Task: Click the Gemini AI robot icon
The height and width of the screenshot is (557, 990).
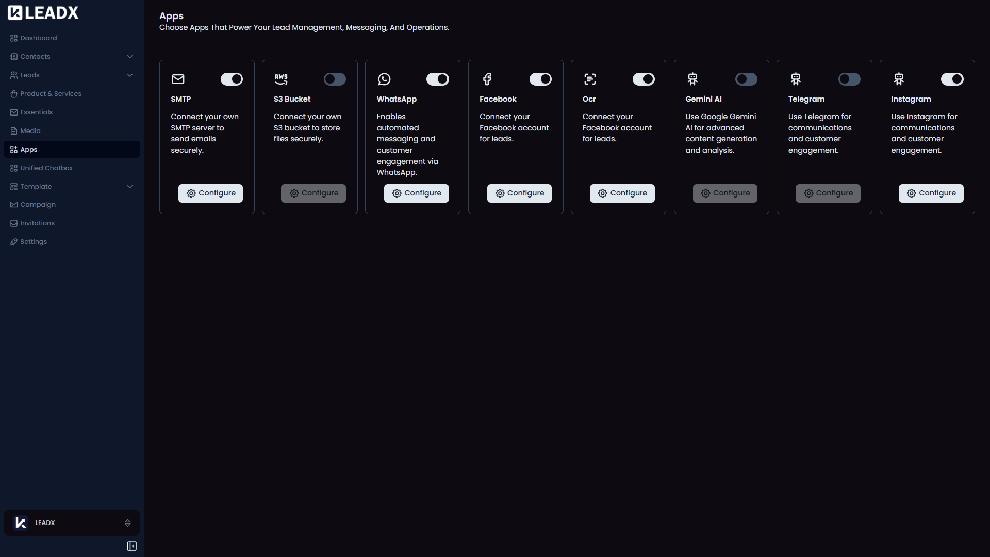Action: (x=692, y=79)
